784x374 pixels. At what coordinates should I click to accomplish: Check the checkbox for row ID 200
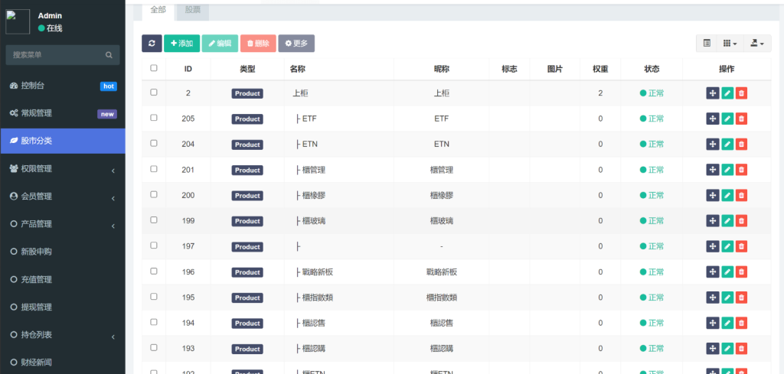tap(153, 194)
